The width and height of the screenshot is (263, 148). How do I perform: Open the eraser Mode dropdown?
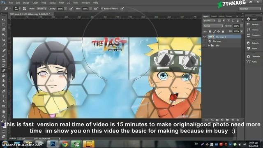coord(42,9)
